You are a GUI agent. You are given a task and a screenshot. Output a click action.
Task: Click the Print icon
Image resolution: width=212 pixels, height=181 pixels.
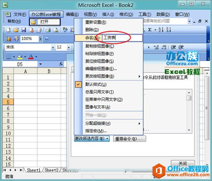48,30
